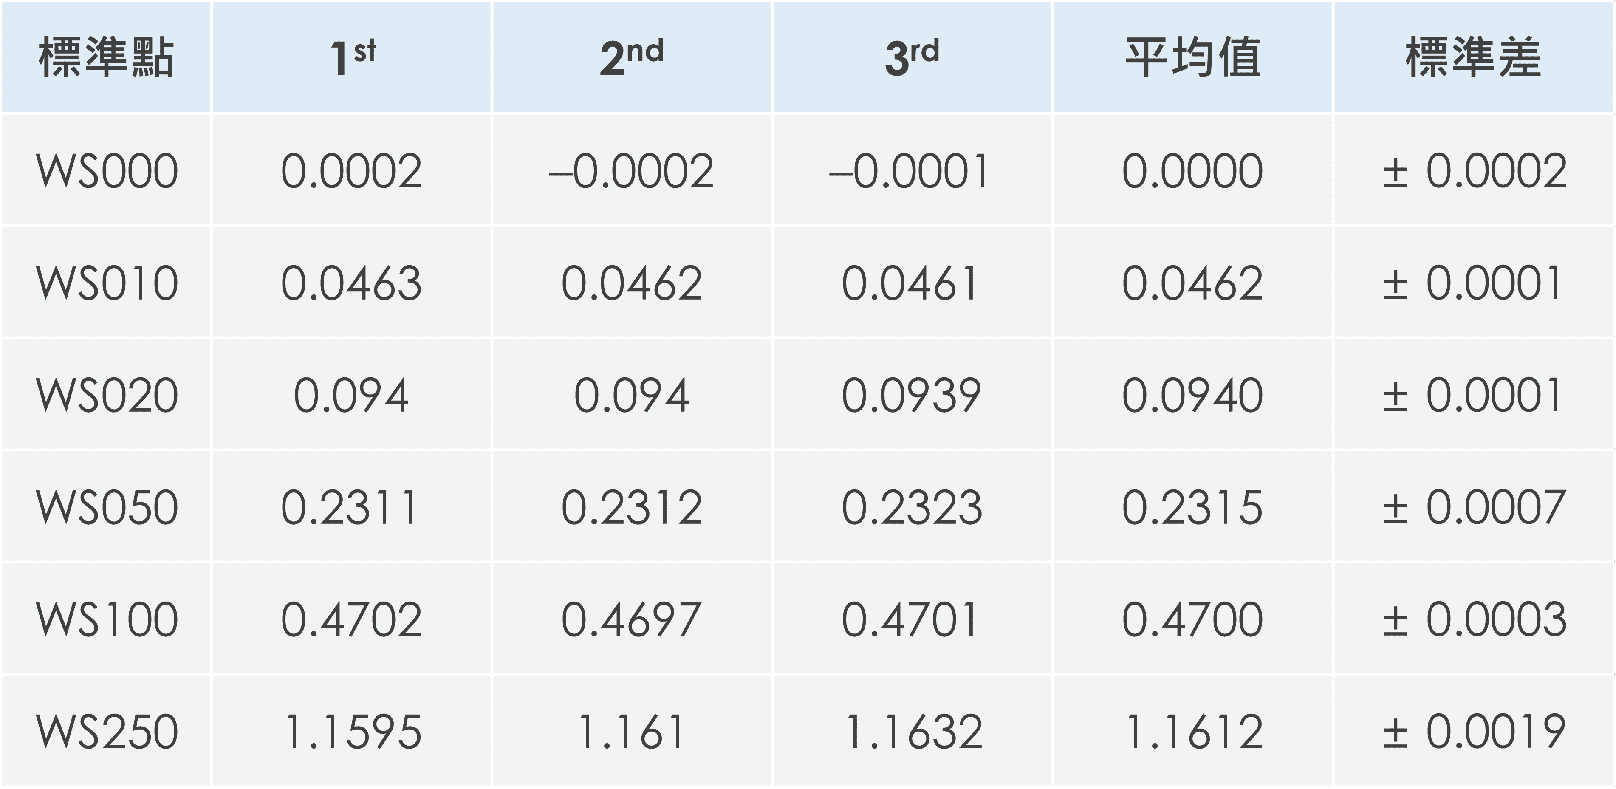Select the 1st column header cell
The height and width of the screenshot is (789, 1616).
352,58
